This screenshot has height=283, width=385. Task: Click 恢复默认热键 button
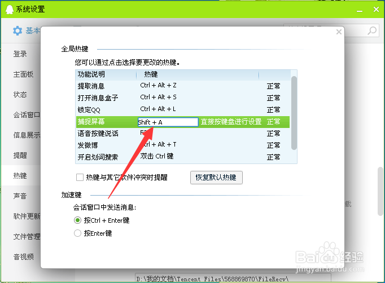coord(216,178)
